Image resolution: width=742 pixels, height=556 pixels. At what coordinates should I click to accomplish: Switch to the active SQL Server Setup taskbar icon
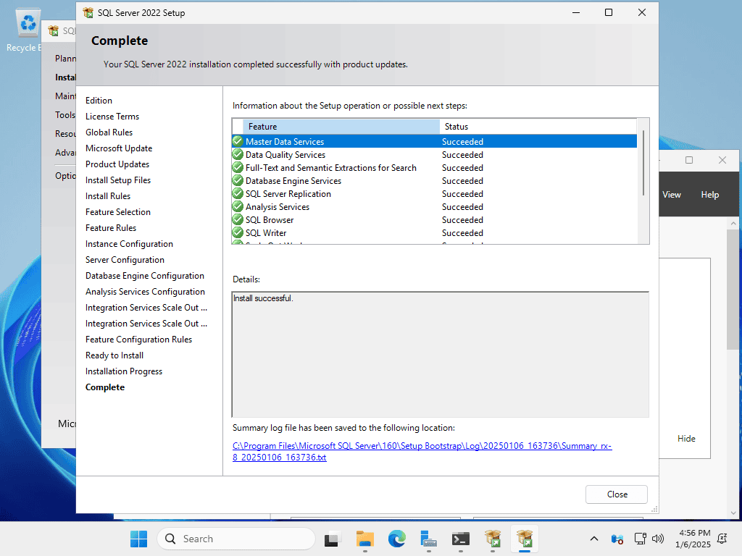pyautogui.click(x=525, y=539)
